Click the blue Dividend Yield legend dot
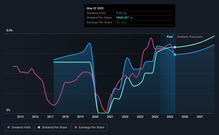This screenshot has height=135, width=219. pos(9,127)
